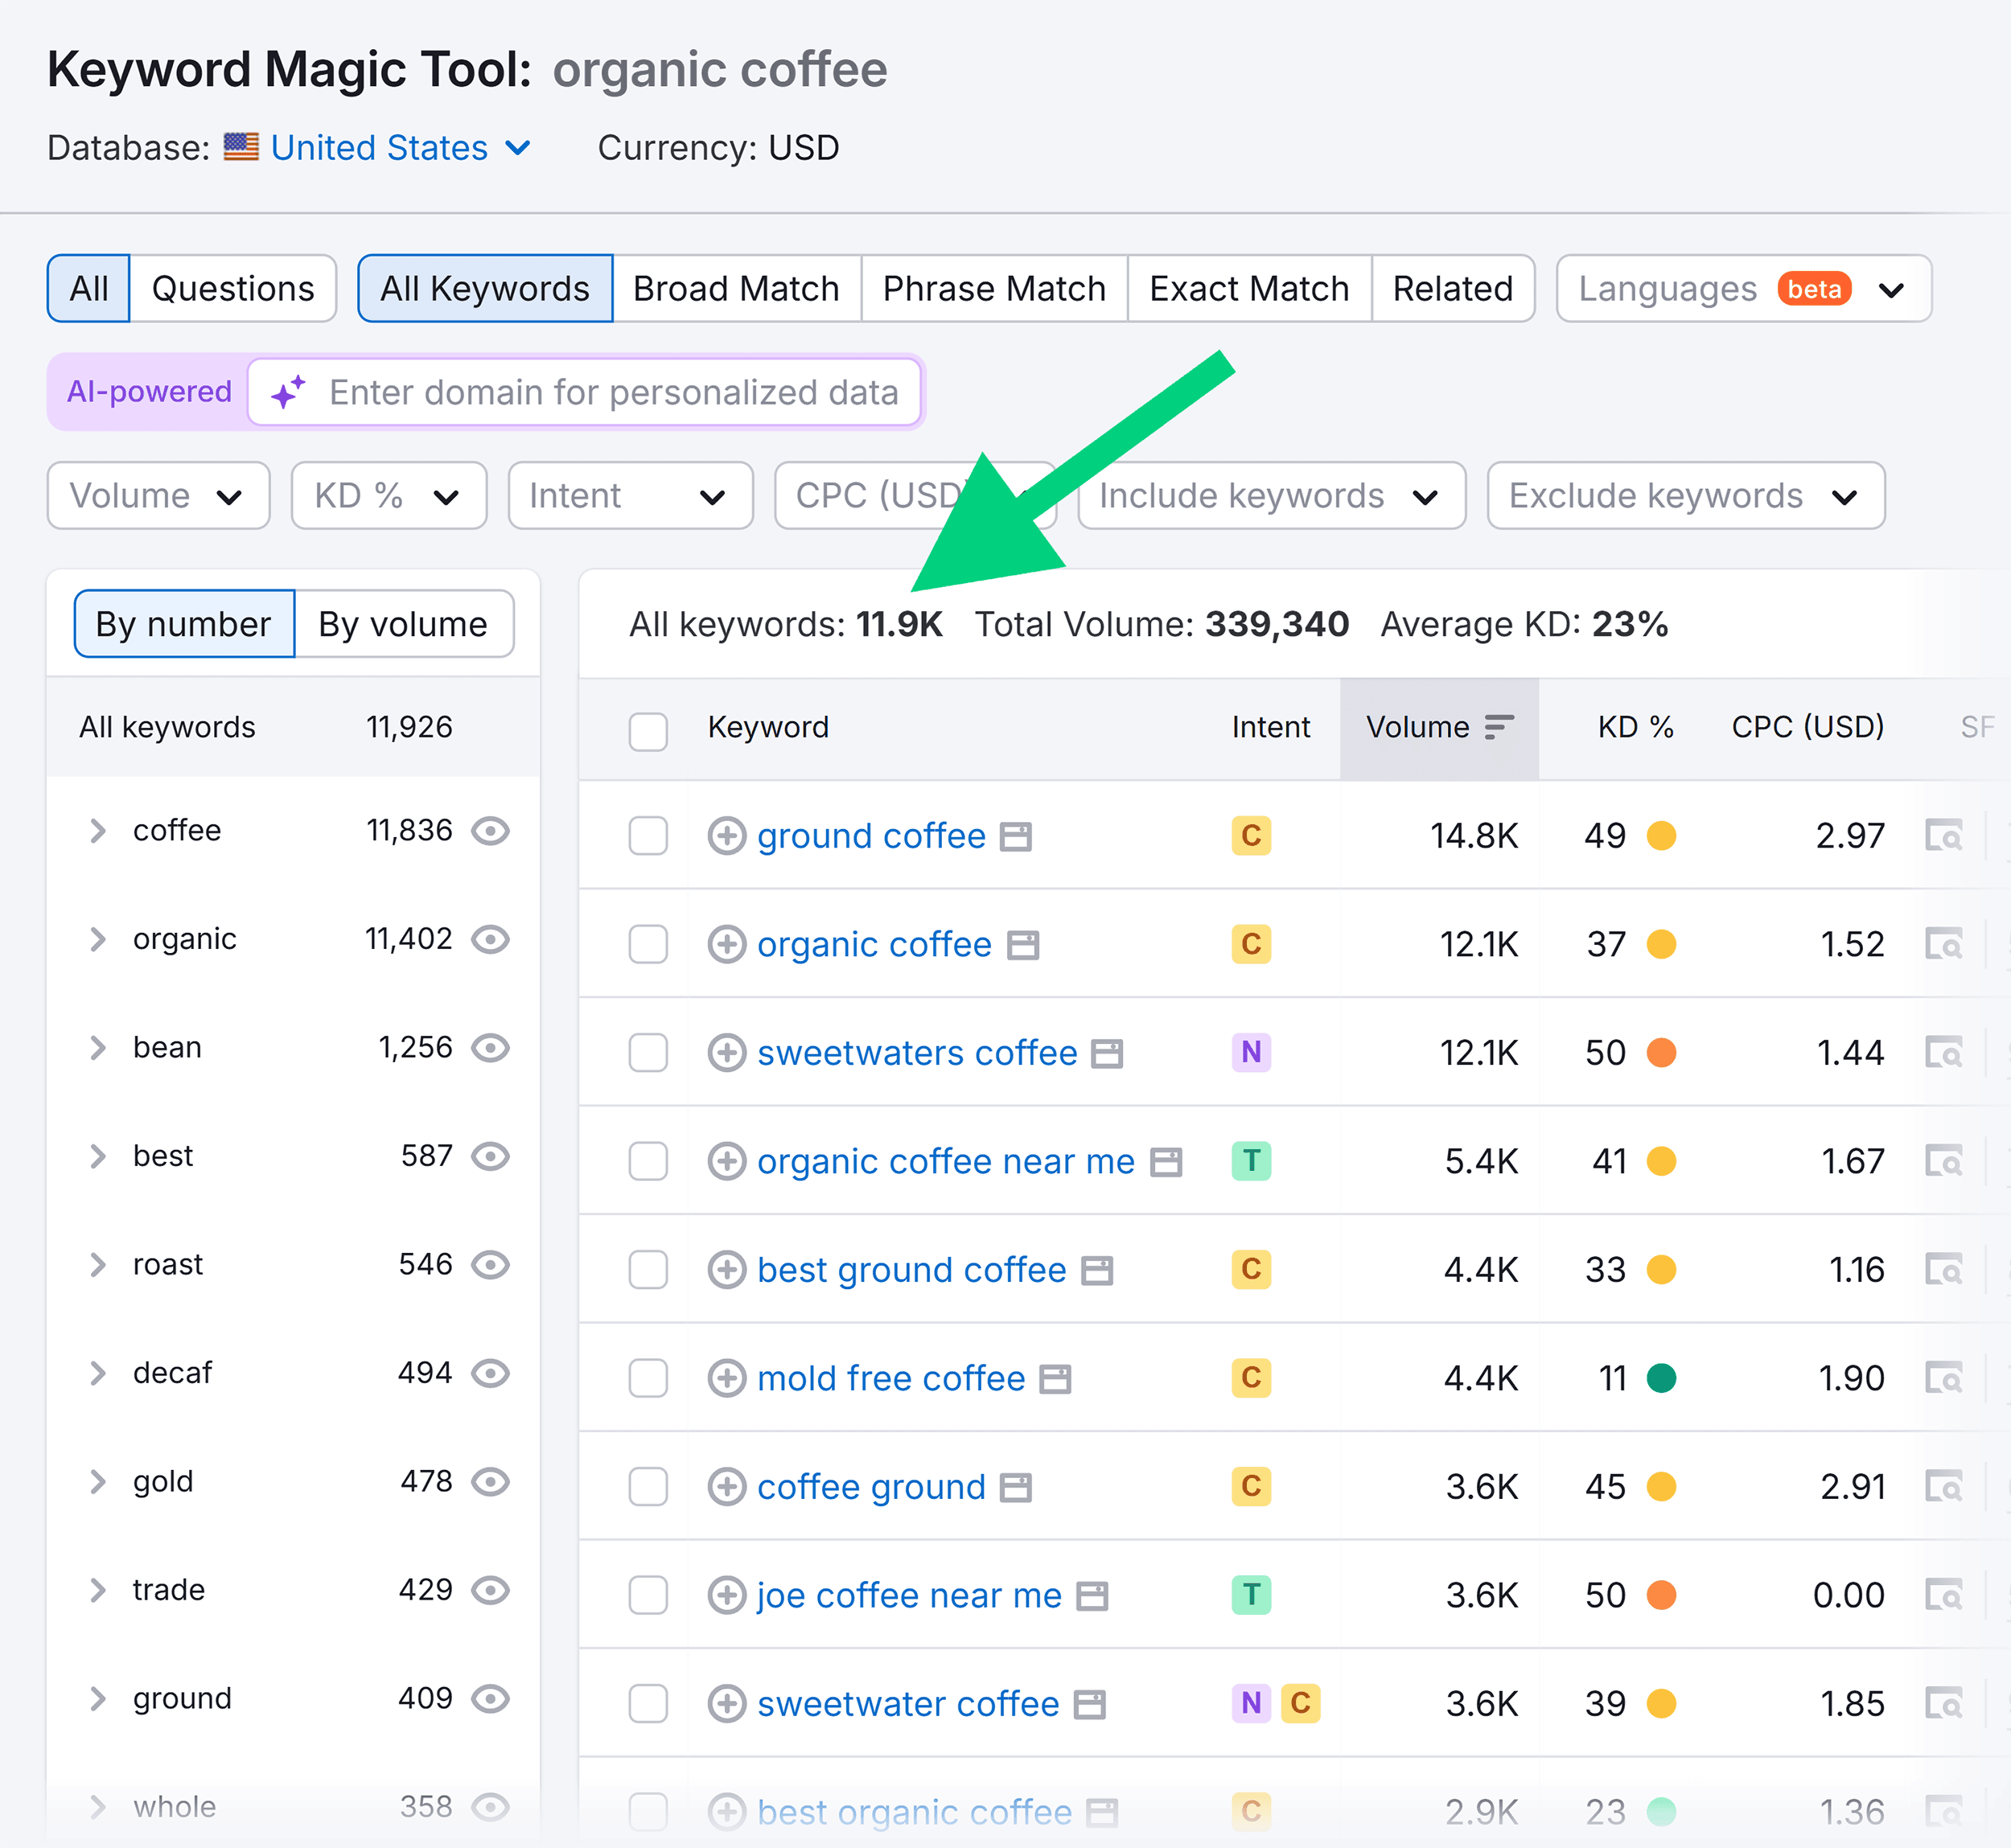Expand the 'roast' keyword group

tap(98, 1264)
